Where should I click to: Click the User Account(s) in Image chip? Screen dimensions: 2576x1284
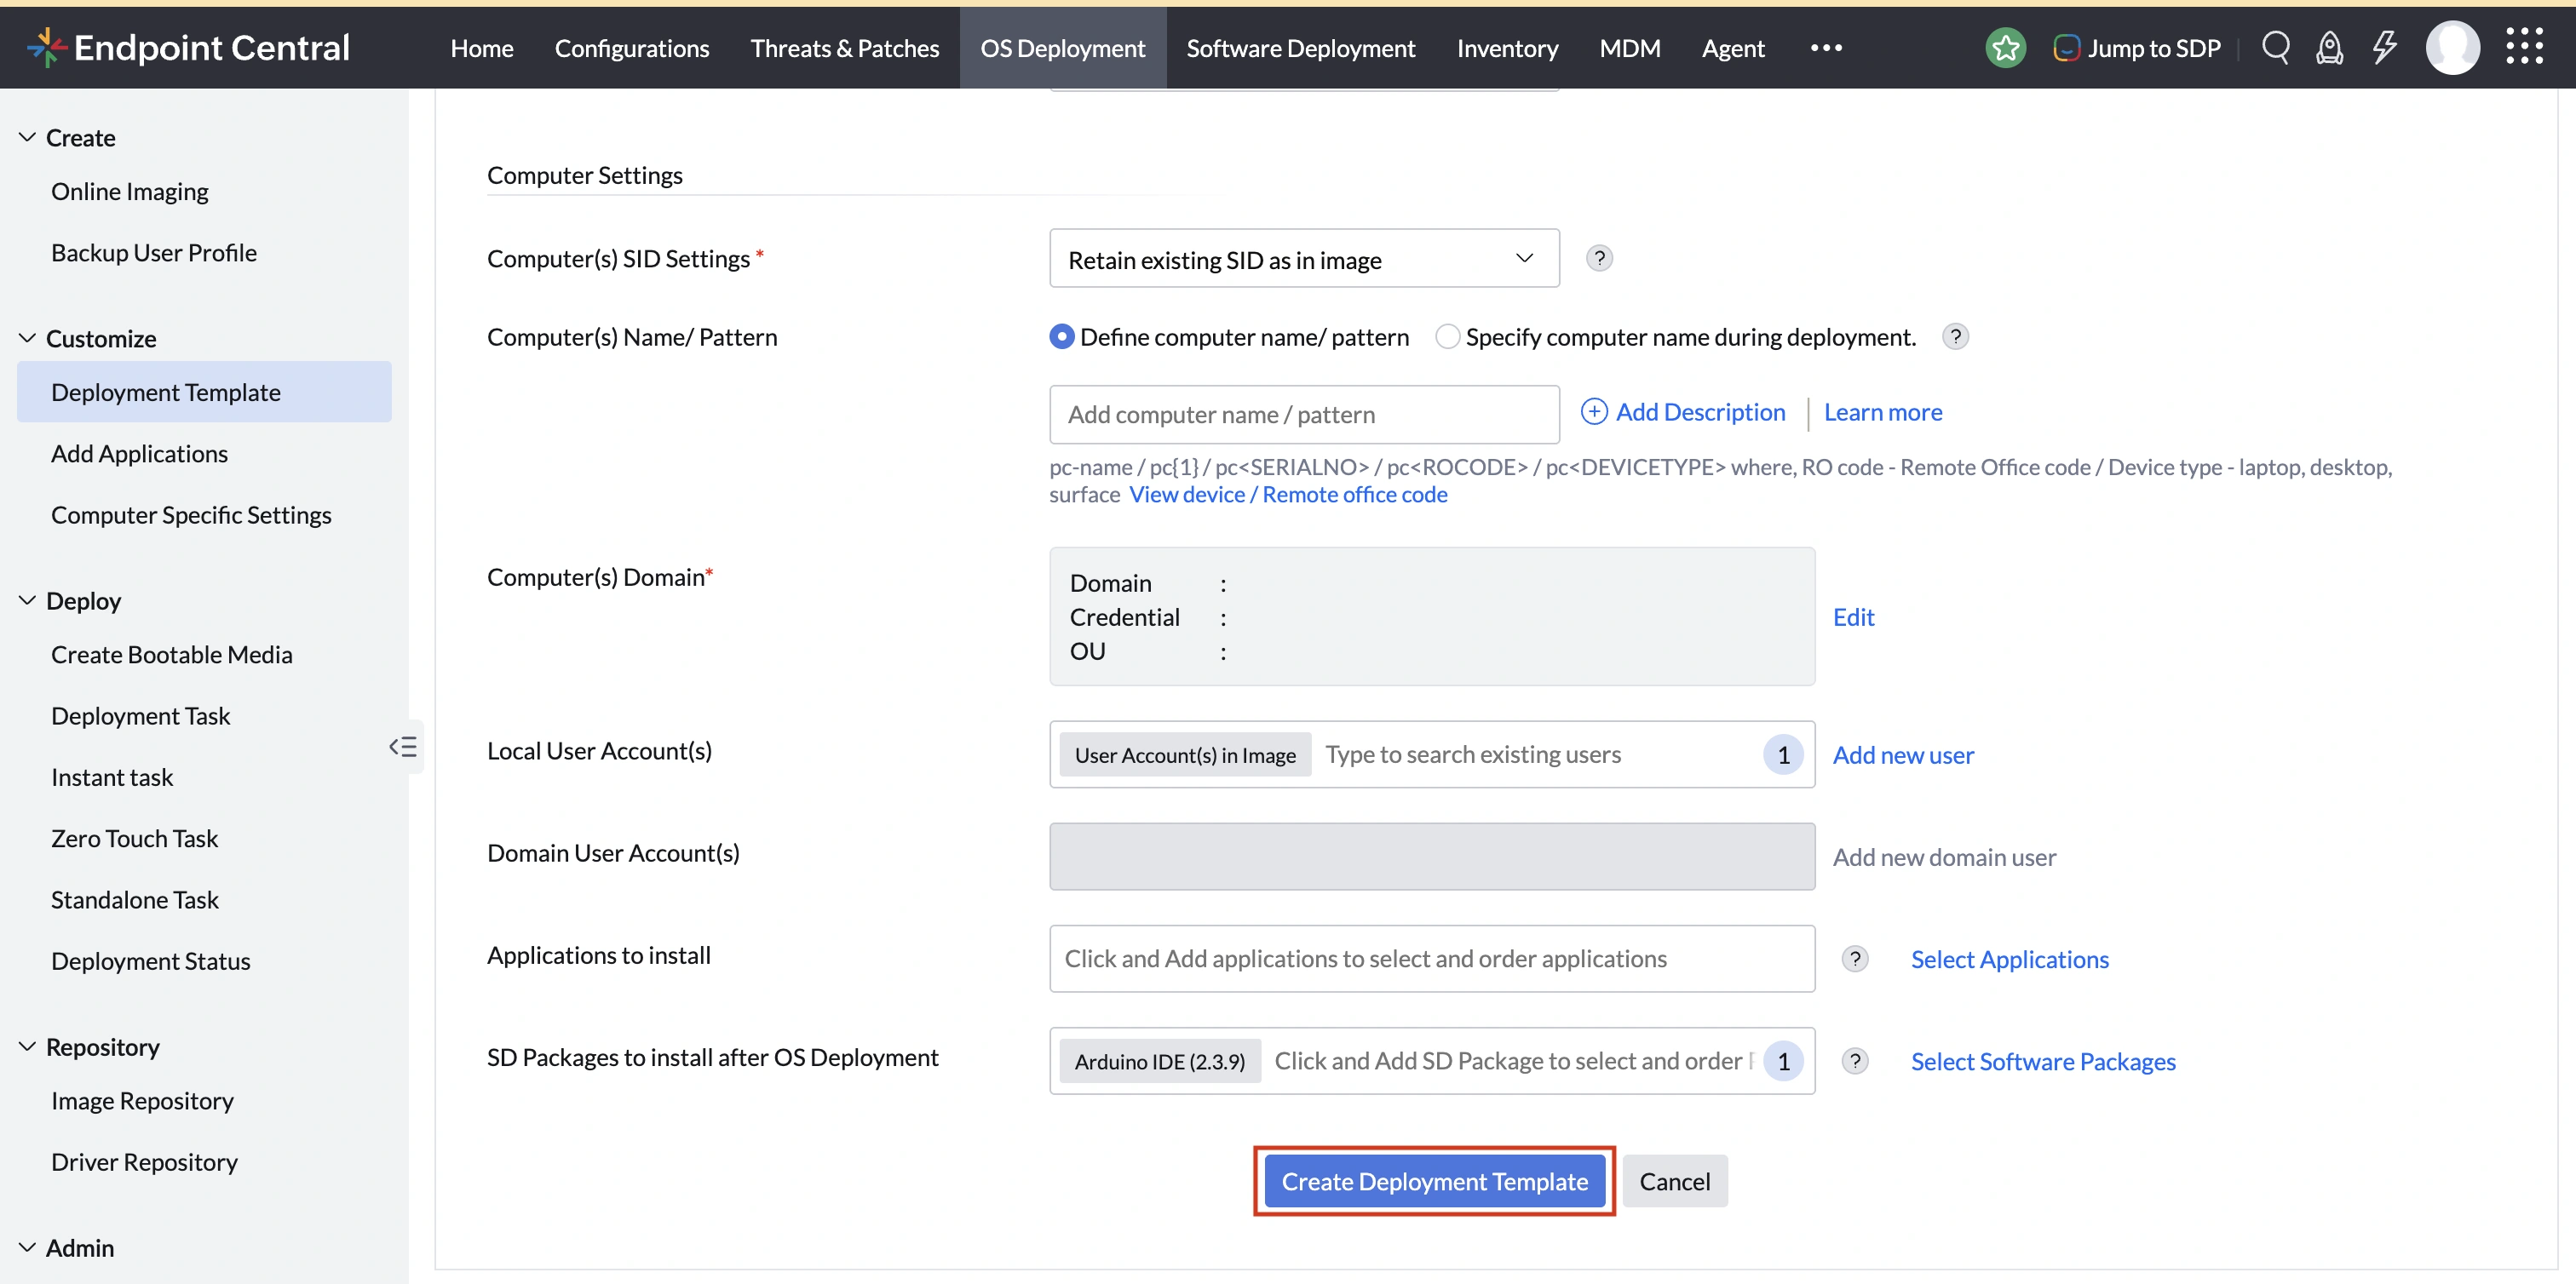click(1184, 754)
